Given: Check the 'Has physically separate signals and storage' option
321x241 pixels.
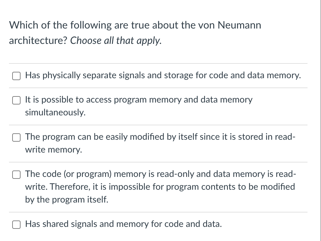Looking at the screenshot, I should (16, 76).
